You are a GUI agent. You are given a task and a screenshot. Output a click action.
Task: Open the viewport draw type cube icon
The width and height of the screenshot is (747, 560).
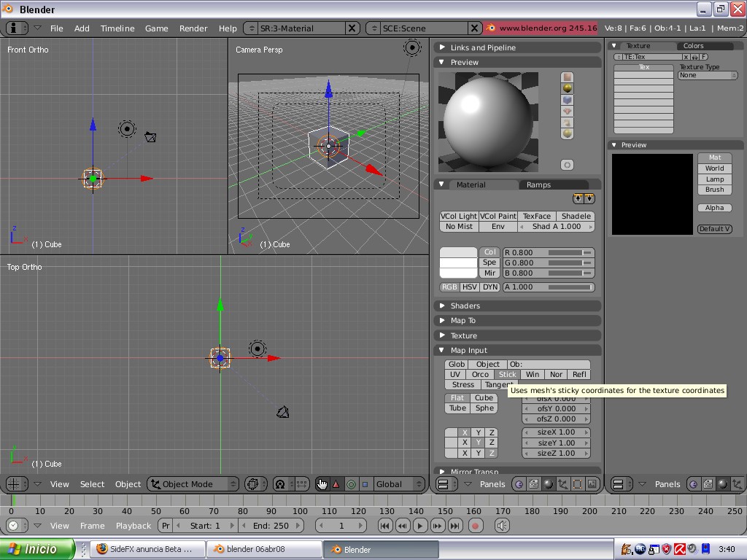pyautogui.click(x=256, y=484)
